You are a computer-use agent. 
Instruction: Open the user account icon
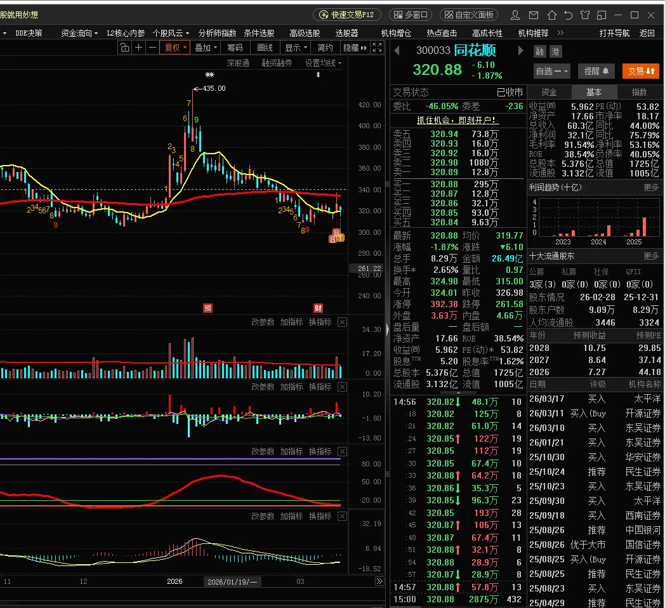tap(515, 15)
